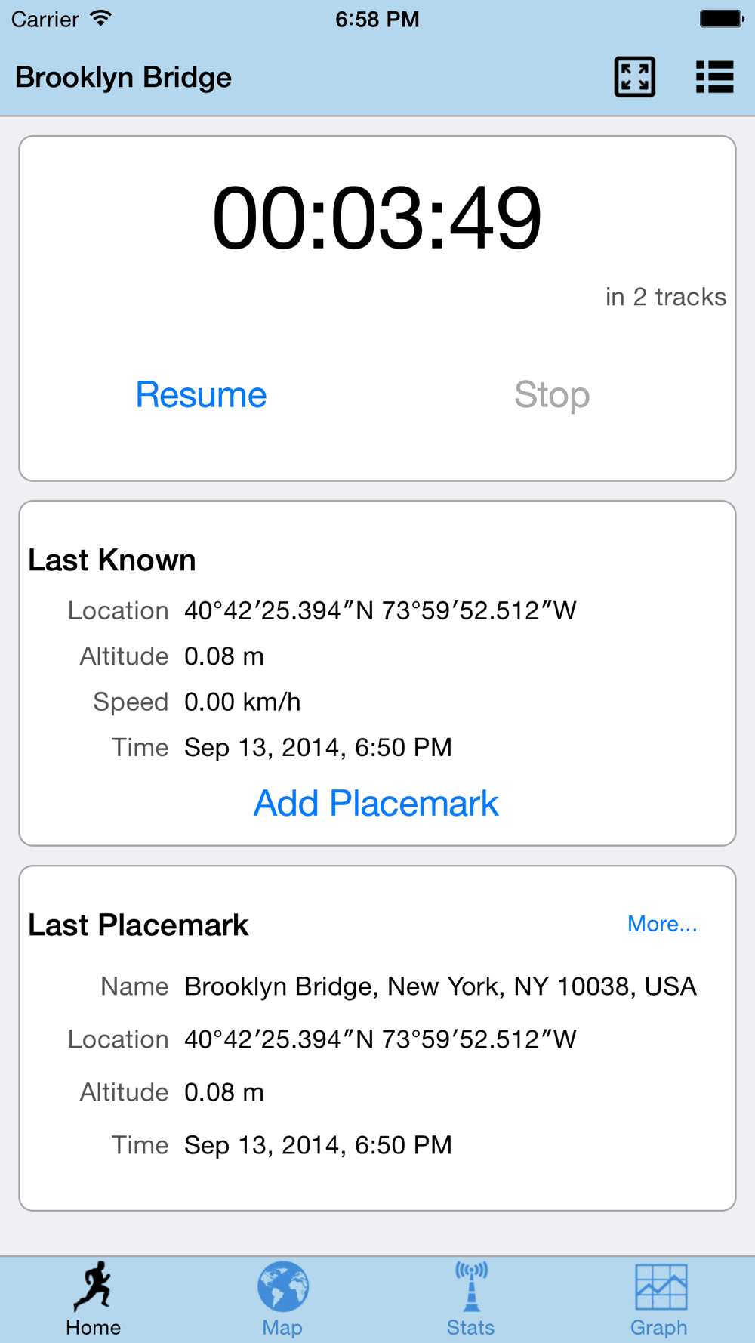Switch to the Graph tab label
Viewport: 755px width, 1343px height.
(x=658, y=1327)
